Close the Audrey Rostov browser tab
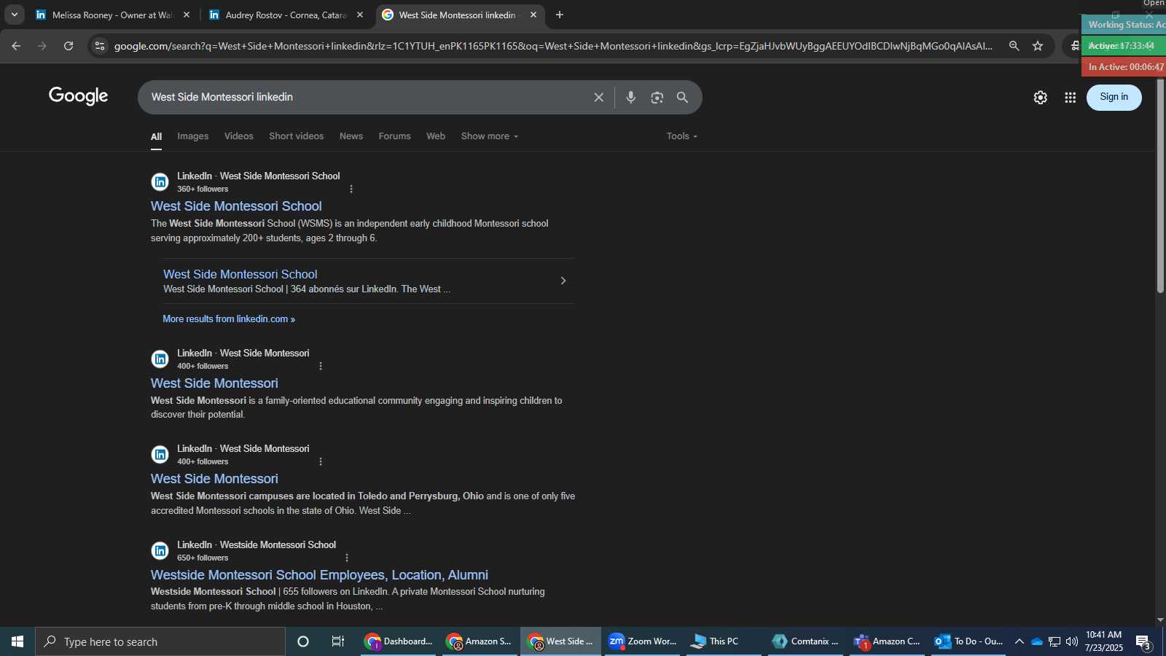 (x=360, y=15)
